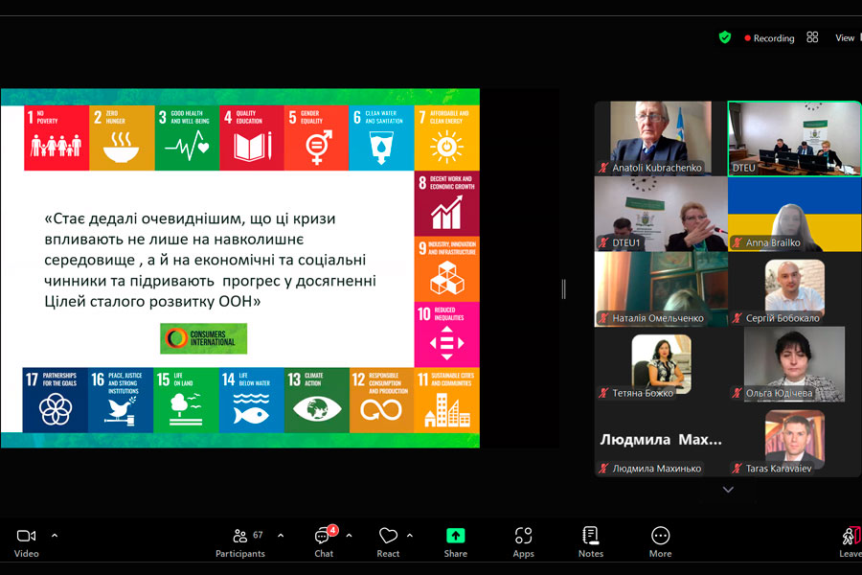This screenshot has width=862, height=575.
Task: Click muted mic icon for Ольга Юдічева
Action: coord(737,393)
